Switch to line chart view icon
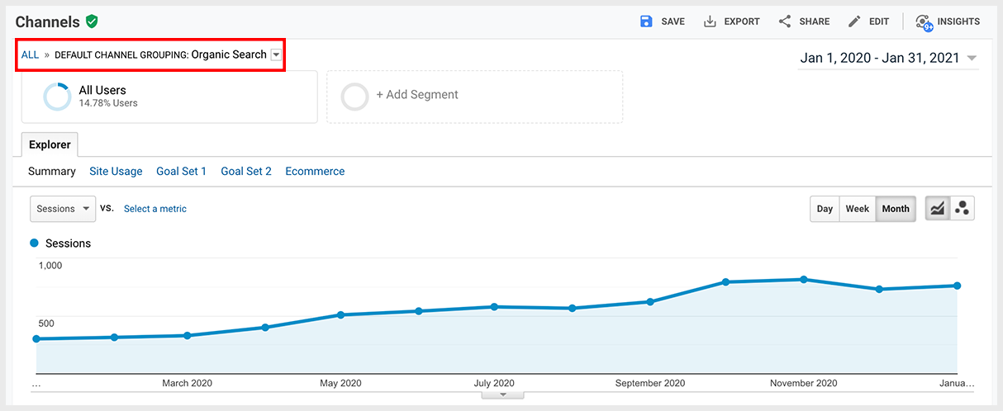Viewport: 1003px width, 411px height. [x=938, y=209]
